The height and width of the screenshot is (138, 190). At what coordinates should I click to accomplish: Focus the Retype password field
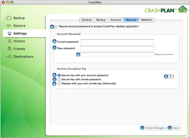(117, 55)
